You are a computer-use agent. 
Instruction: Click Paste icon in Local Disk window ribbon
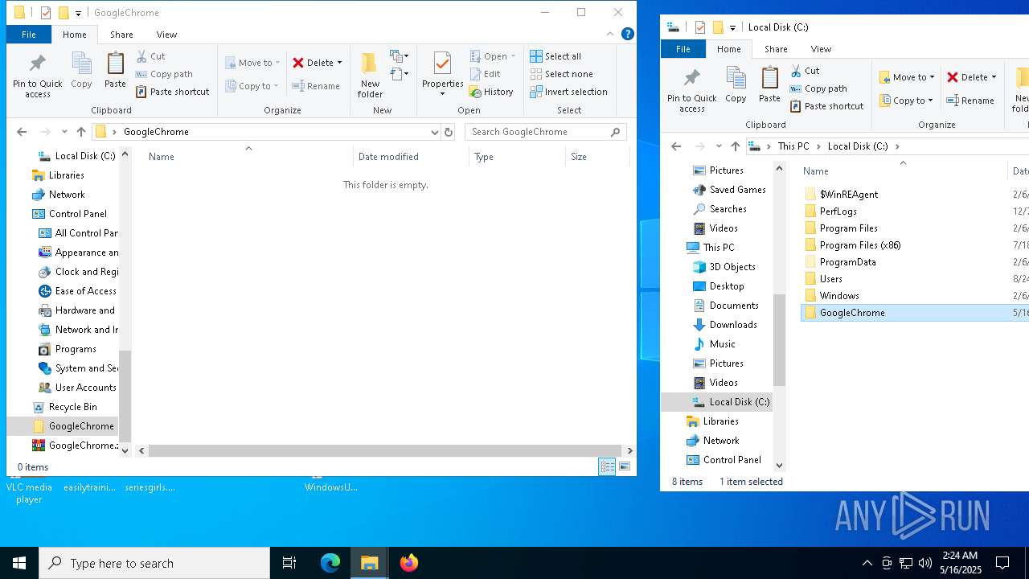coord(769,85)
